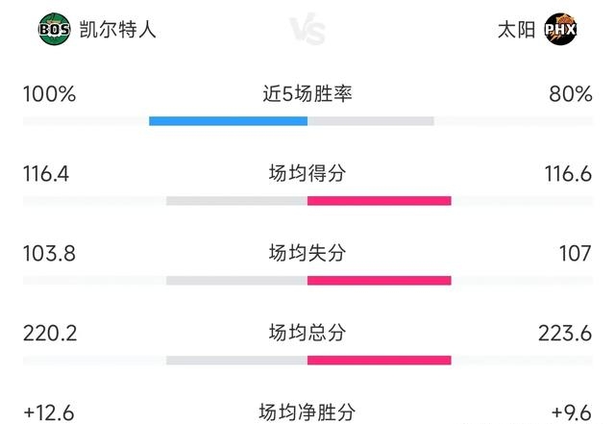This screenshot has width=615, height=424.
Task: Click the Suns 116.6 scoring average
Action: coord(567,174)
